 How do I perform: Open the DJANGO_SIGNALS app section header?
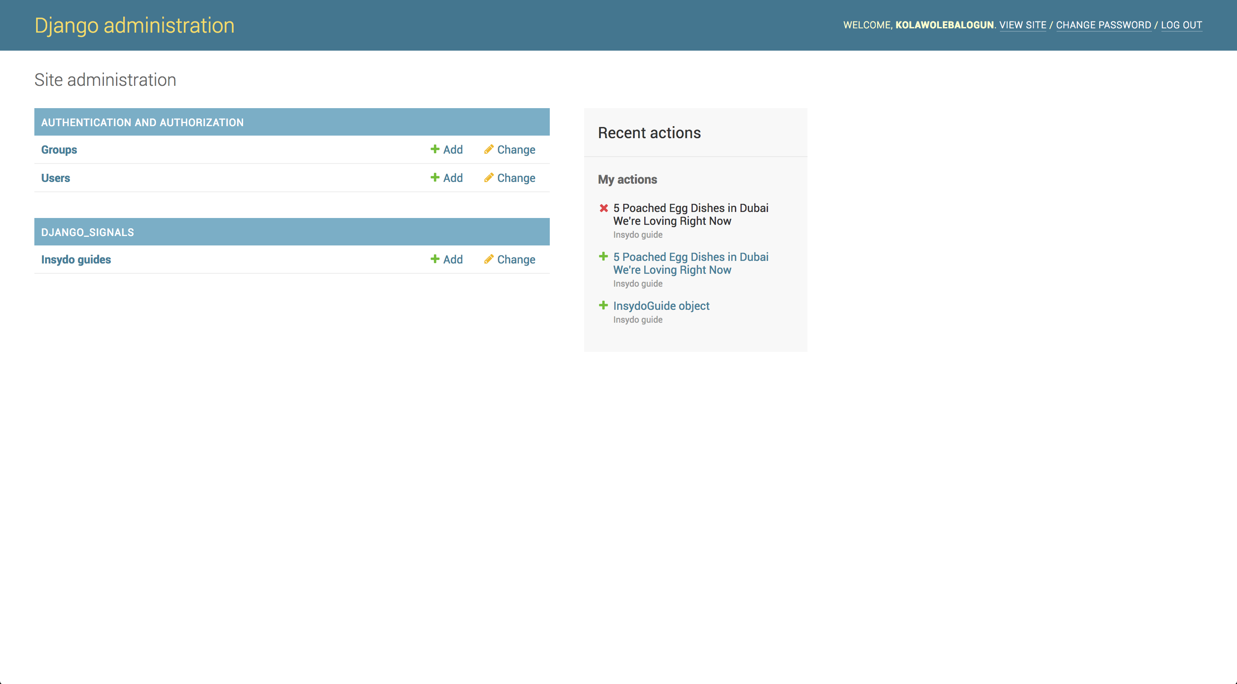(x=87, y=232)
